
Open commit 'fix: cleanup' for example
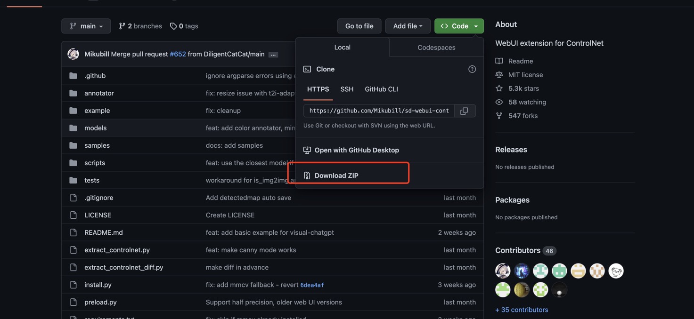223,111
